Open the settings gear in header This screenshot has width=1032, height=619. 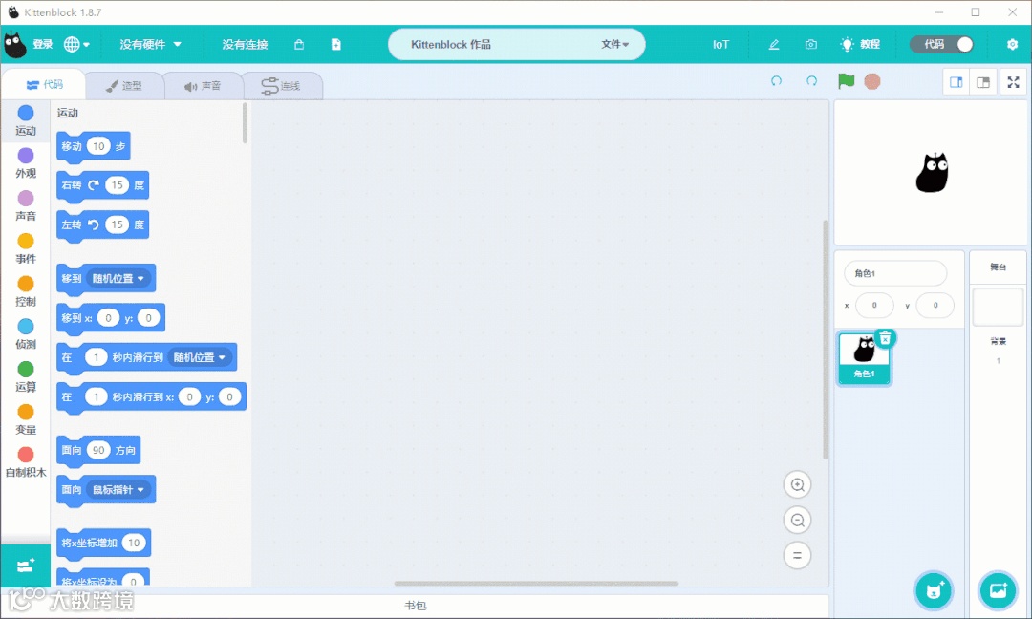tap(1012, 44)
